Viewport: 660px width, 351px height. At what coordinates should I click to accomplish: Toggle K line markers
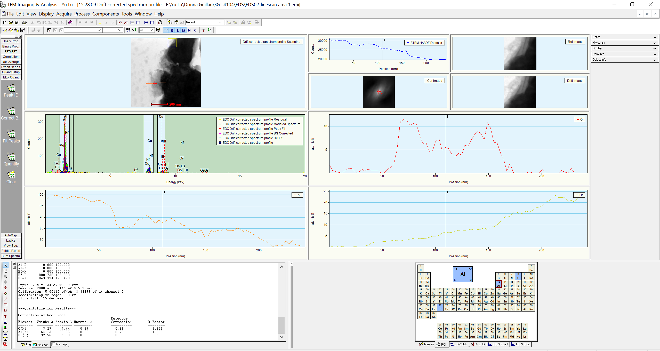[x=172, y=30]
